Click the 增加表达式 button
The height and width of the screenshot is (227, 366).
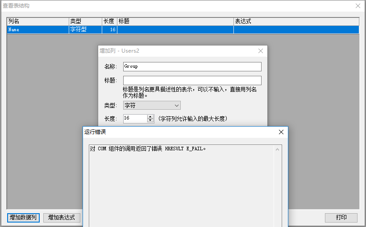click(62, 218)
